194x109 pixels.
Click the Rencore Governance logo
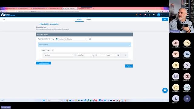point(8,15)
